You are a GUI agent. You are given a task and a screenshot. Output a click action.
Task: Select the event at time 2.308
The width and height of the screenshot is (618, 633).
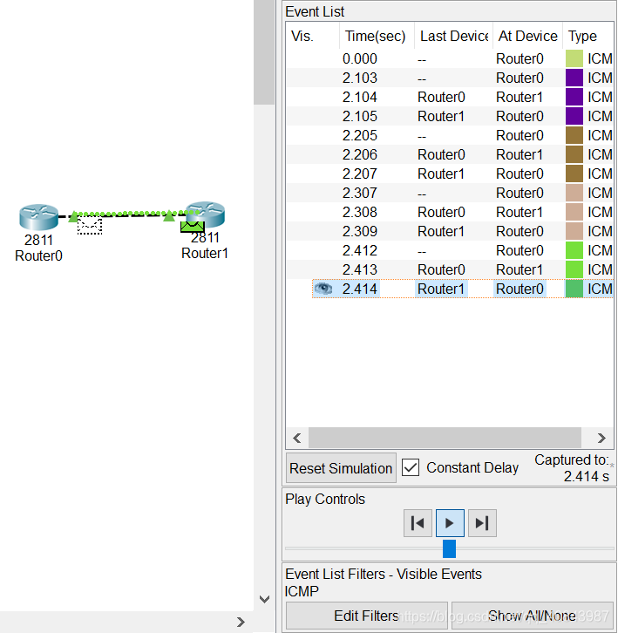tap(450, 212)
